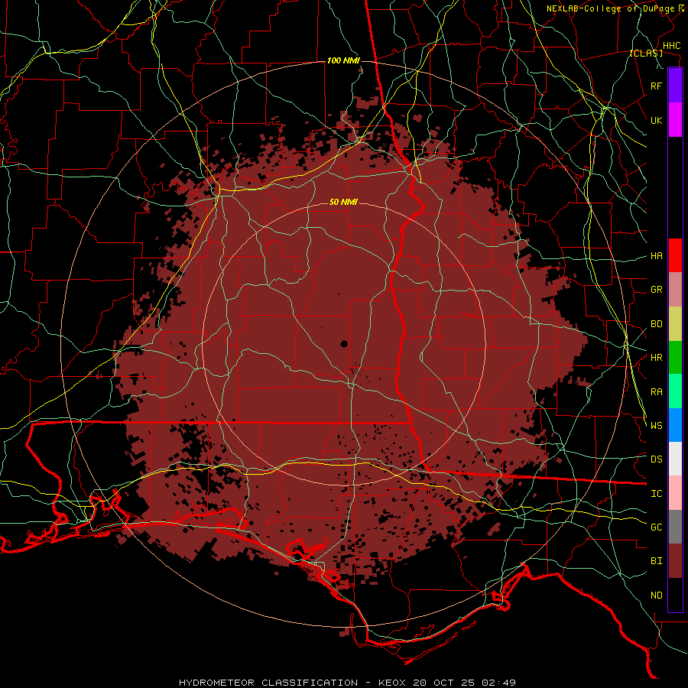
Task: Click the [CLAS] units label
Action: coord(646,54)
